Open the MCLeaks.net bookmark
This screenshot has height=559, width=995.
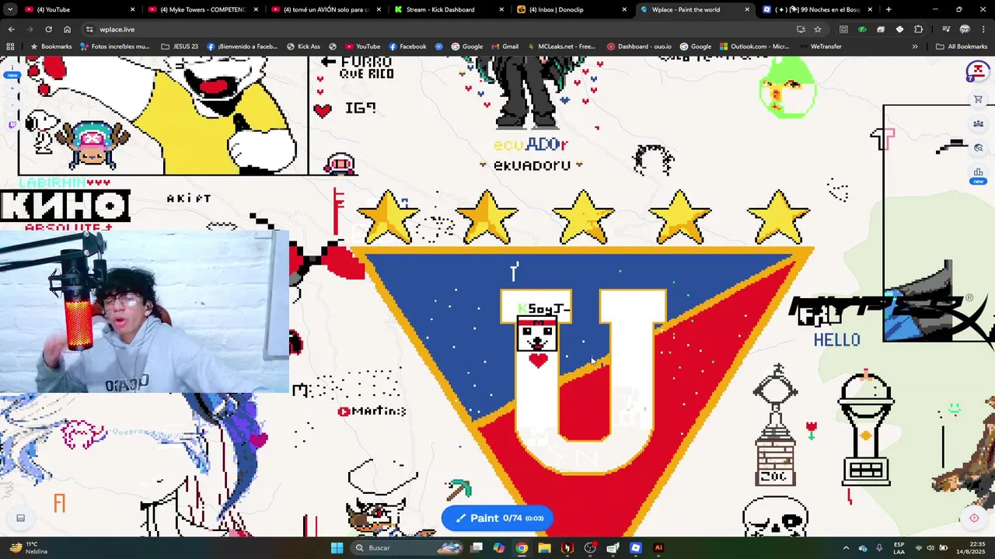click(560, 47)
